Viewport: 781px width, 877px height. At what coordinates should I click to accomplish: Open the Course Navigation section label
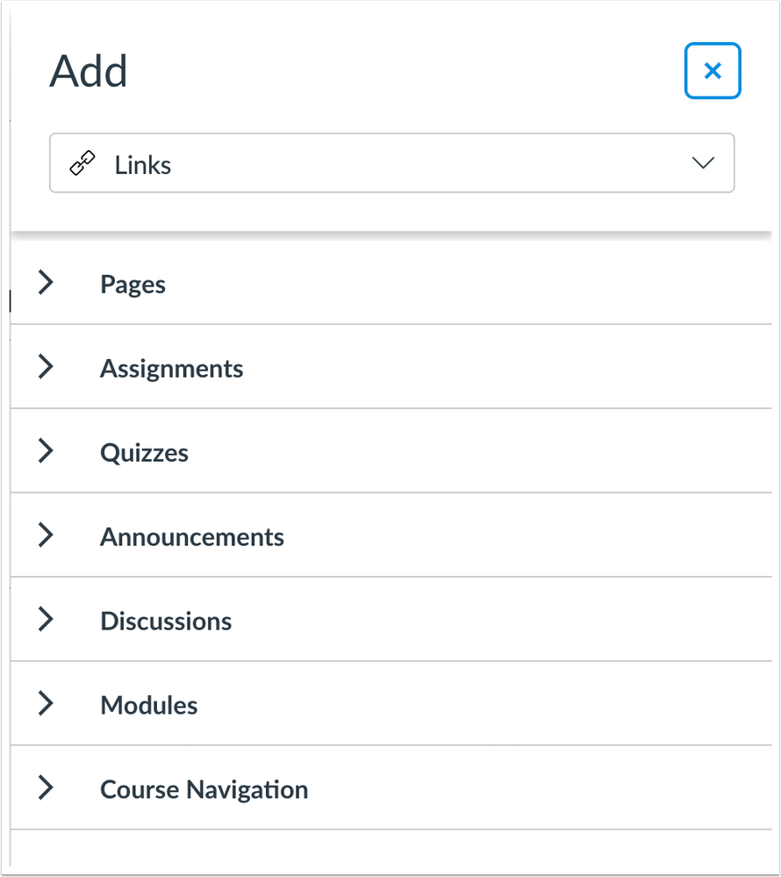(204, 790)
